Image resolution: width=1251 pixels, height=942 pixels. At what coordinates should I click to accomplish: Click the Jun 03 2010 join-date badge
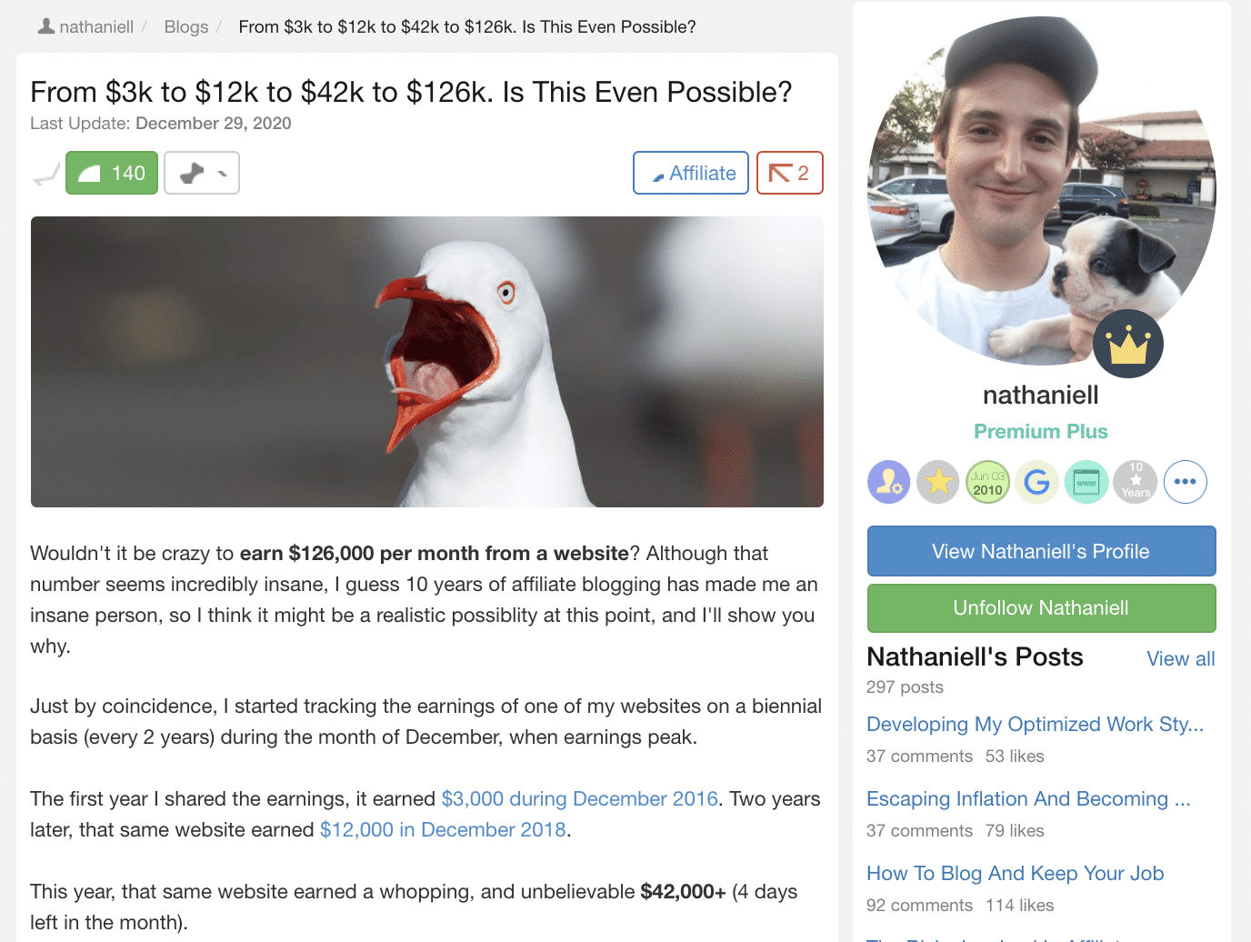(x=987, y=482)
